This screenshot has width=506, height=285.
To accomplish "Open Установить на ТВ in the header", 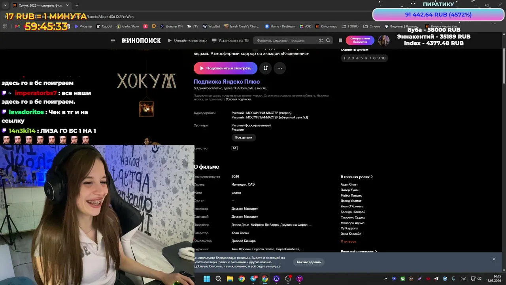I will [x=230, y=40].
